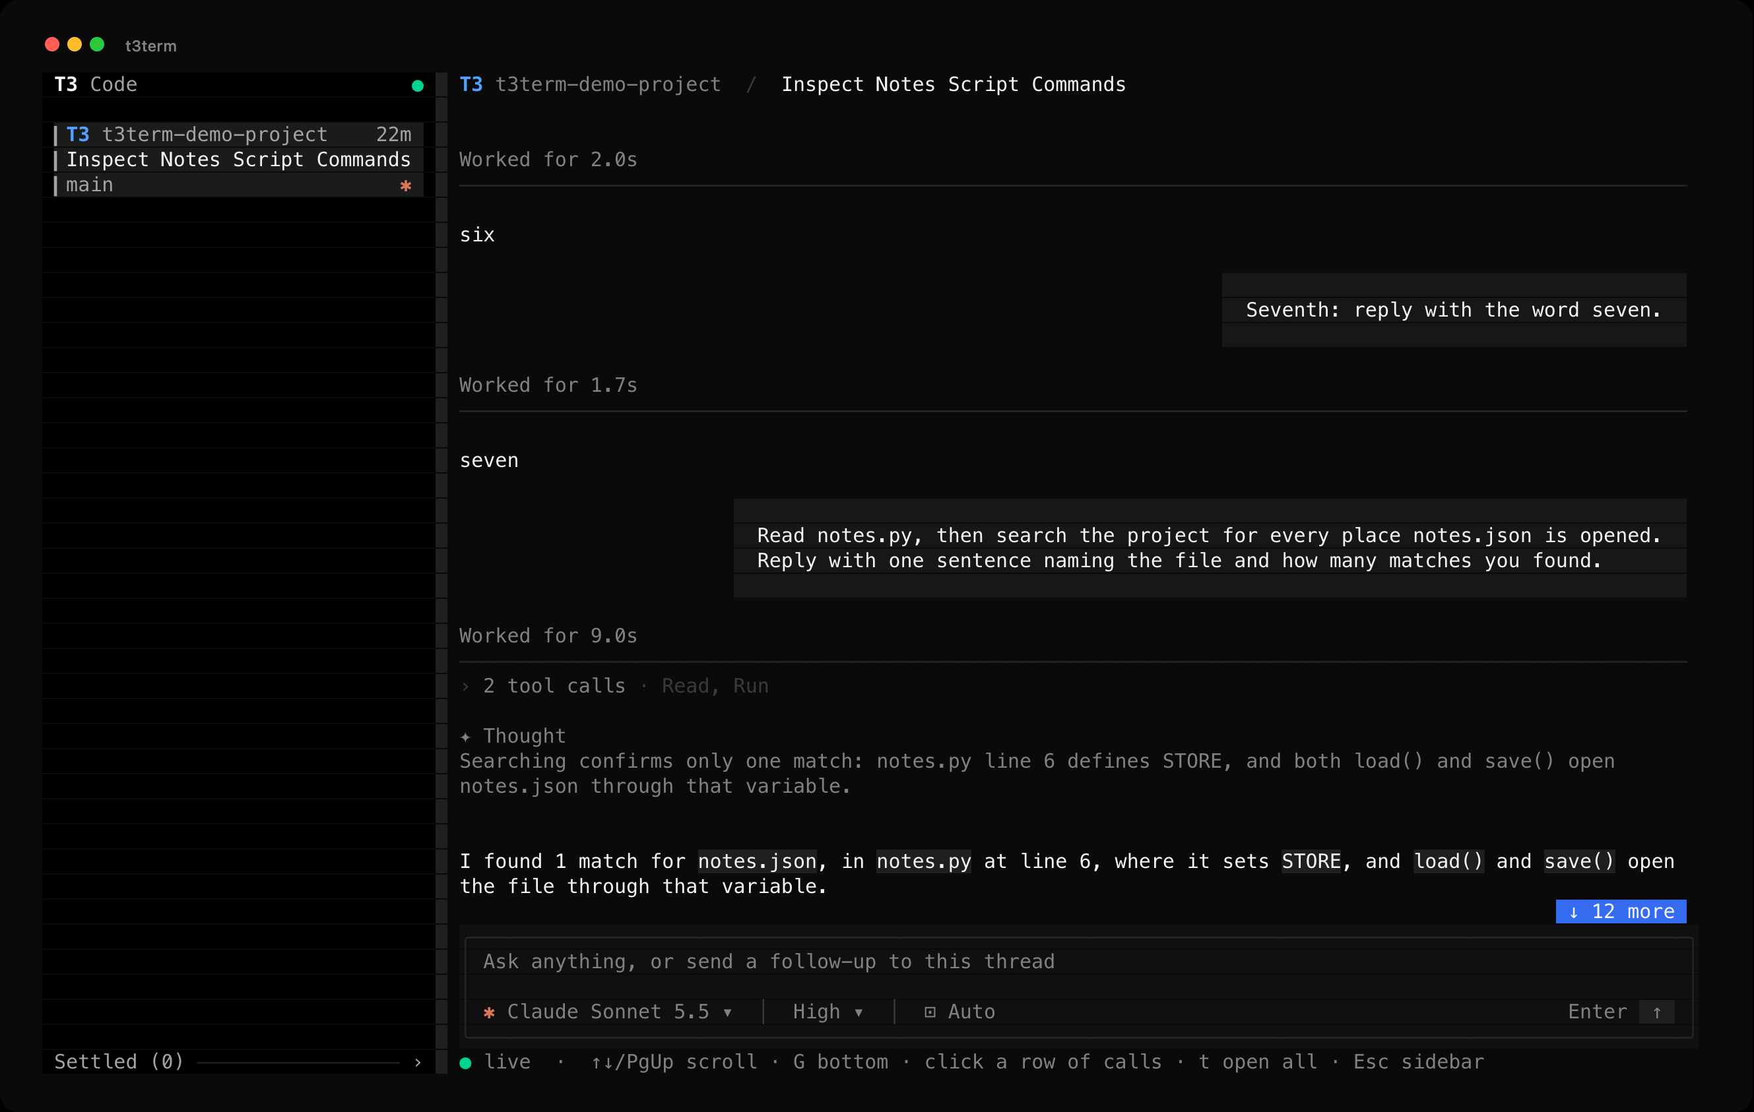The height and width of the screenshot is (1112, 1754).
Task: Click the live status text
Action: 507,1062
